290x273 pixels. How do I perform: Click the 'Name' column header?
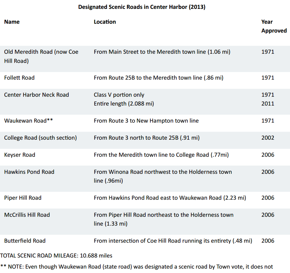[12, 22]
